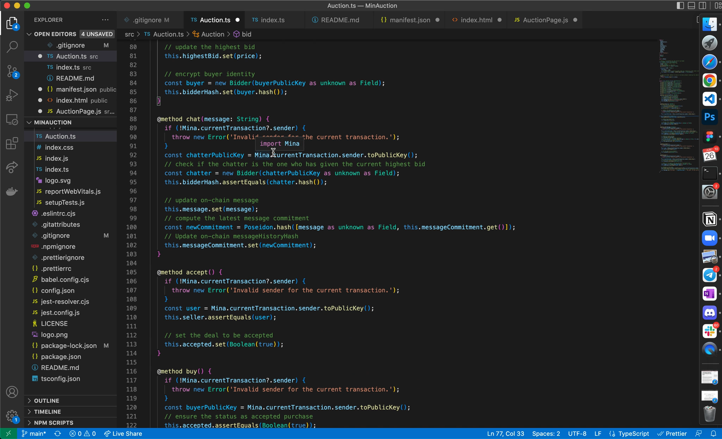Screen dimensions: 722x439
Task: Open Run and Debug view
Action: (x=12, y=95)
